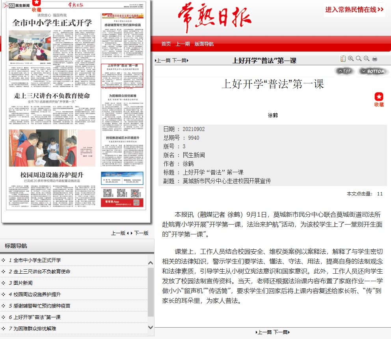
Task: Open the checklist clipboard icon in article toolbar
Action: click(x=343, y=59)
